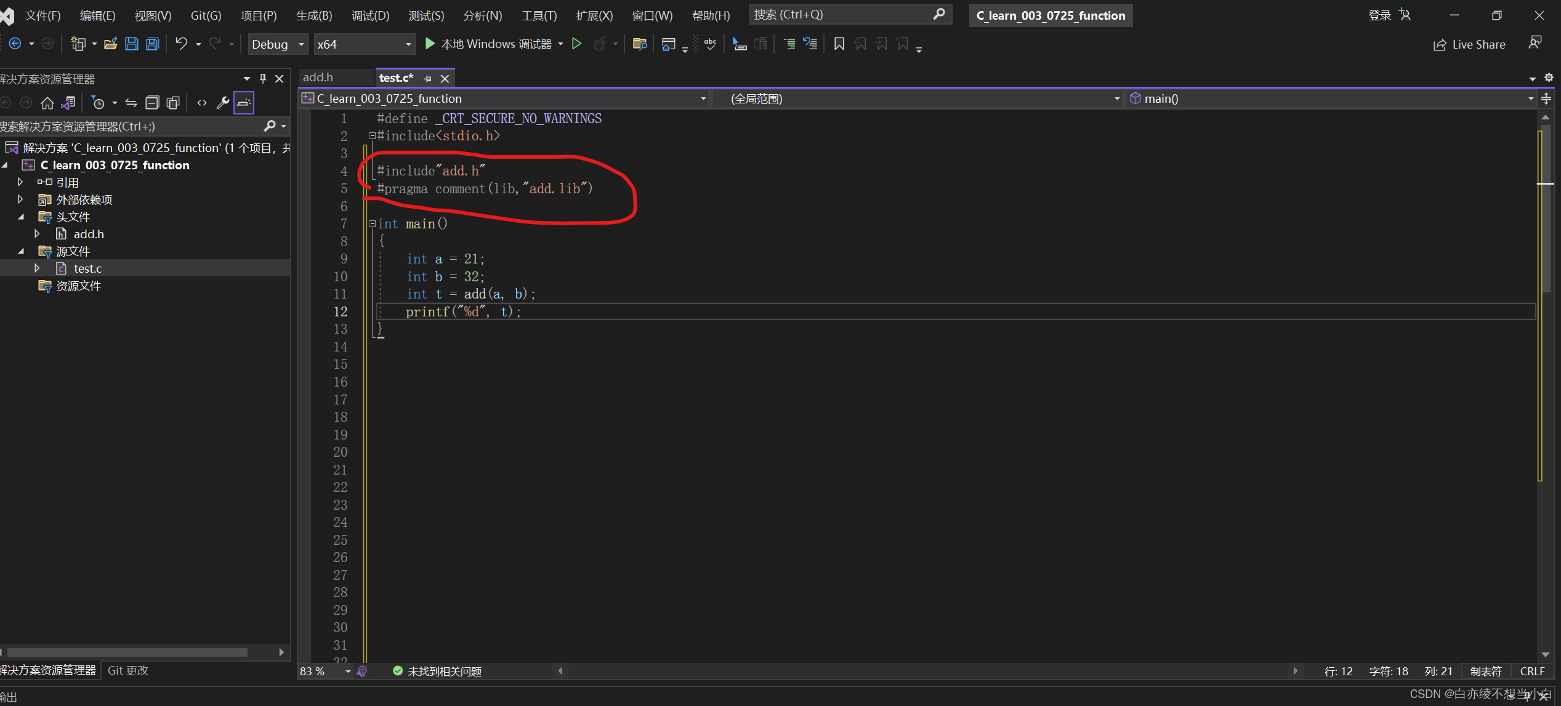
Task: Click the Open File folder icon
Action: click(111, 44)
